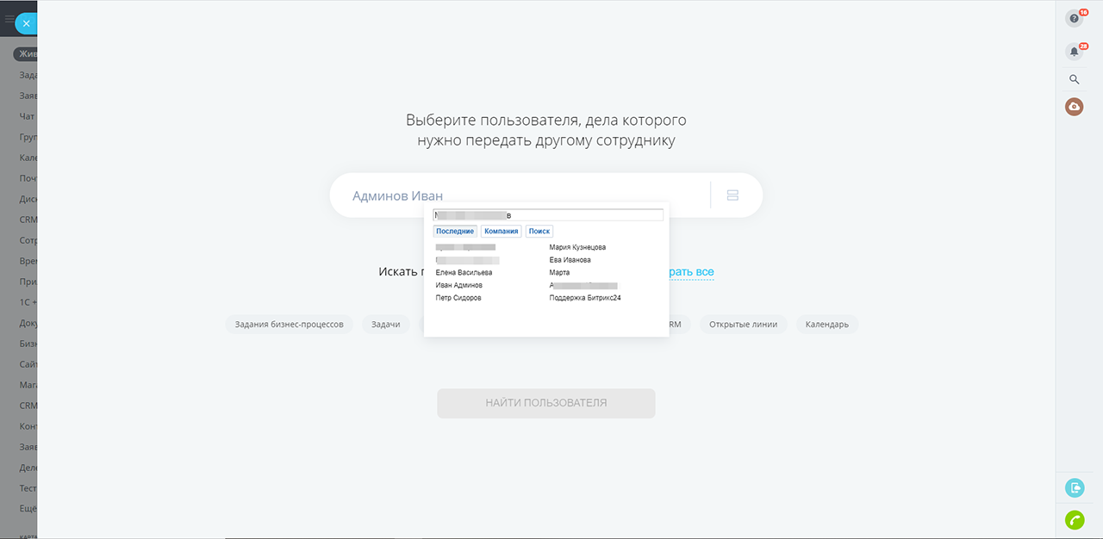Viewport: 1103px width, 539px height.
Task: Open the help icon with badge 16
Action: [1074, 18]
